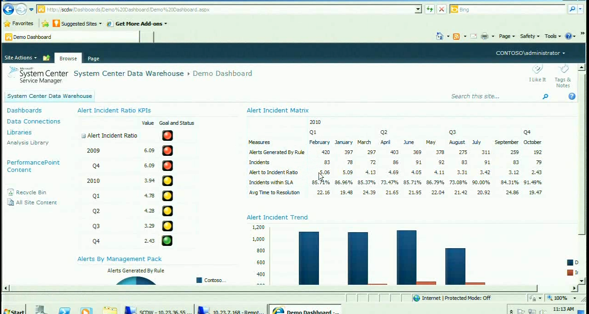Click the Navigate Up folder icon
Image resolution: width=589 pixels, height=314 pixels.
(46, 58)
